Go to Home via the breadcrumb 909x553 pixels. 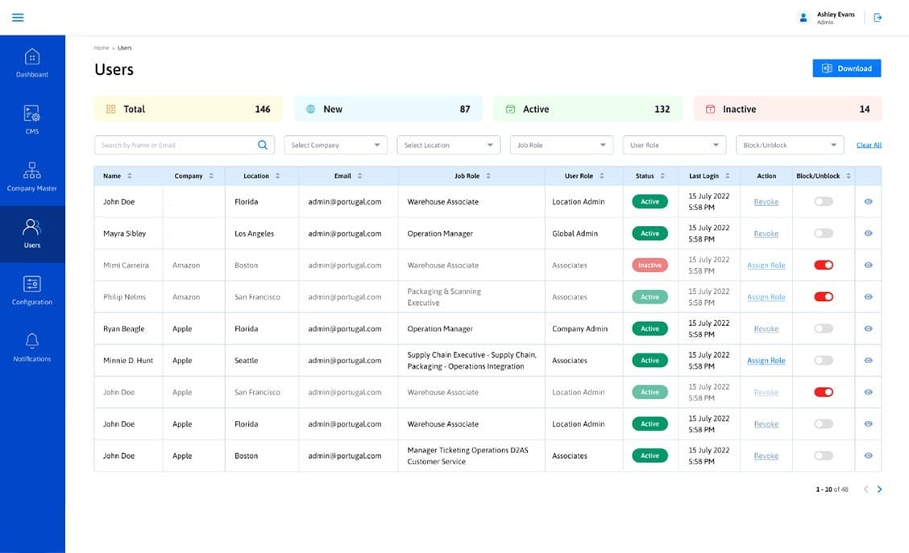pos(101,47)
